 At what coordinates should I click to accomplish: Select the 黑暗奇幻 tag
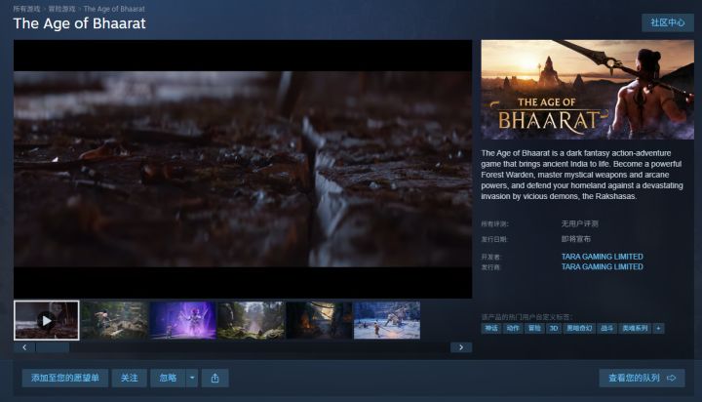pyautogui.click(x=579, y=328)
